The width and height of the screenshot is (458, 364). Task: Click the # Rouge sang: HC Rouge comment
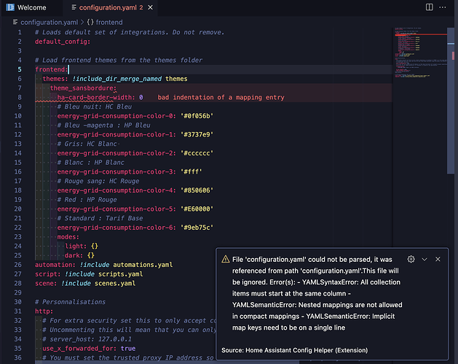tap(98, 181)
